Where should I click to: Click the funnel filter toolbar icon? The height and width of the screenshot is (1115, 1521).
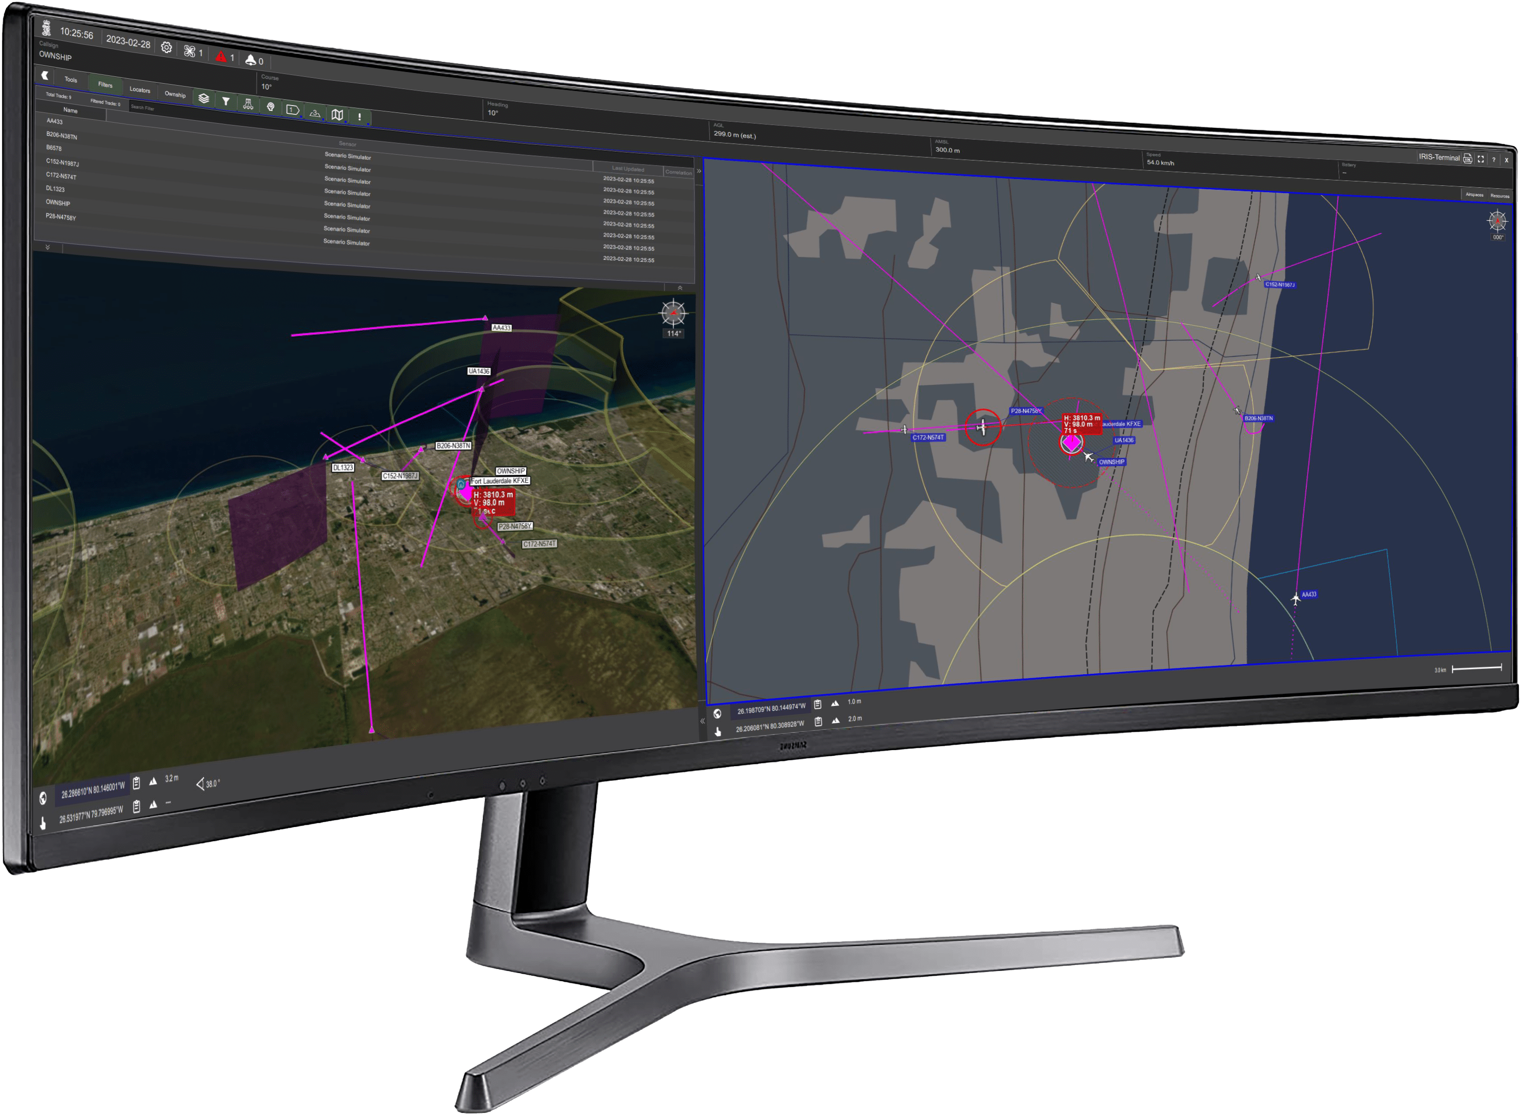coord(226,101)
